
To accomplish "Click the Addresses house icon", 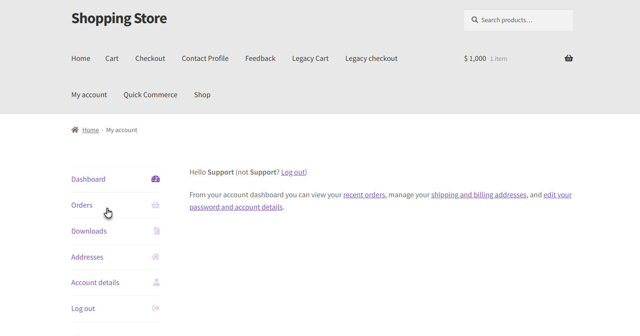I will click(x=156, y=257).
